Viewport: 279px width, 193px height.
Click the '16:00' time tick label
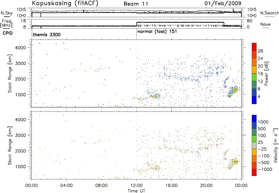point(171,186)
